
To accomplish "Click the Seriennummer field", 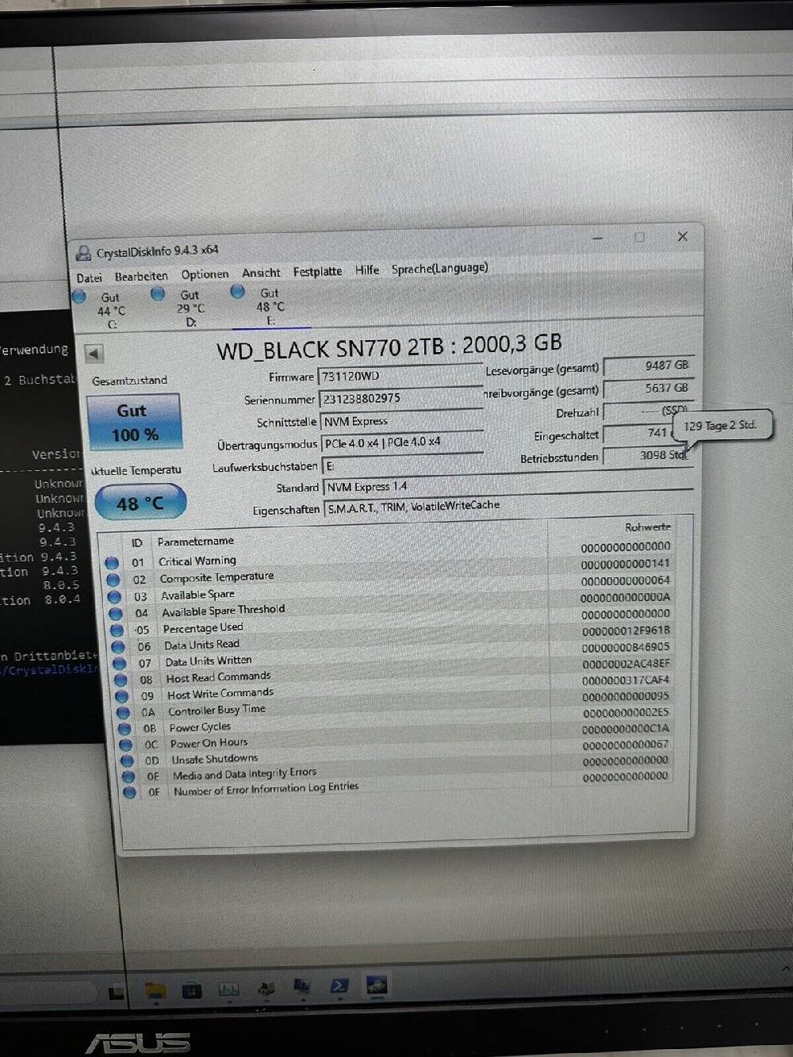I will pyautogui.click(x=401, y=398).
